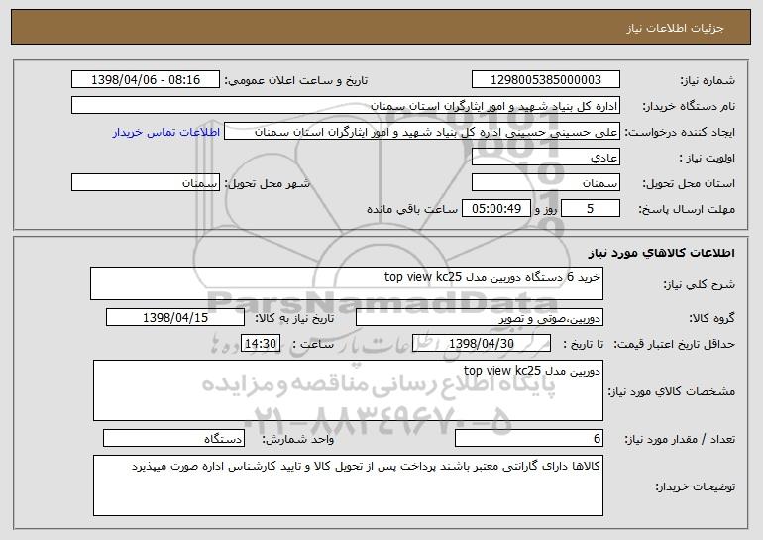Click the label استان محل تحویل
This screenshot has height=540, width=763.
(x=689, y=183)
